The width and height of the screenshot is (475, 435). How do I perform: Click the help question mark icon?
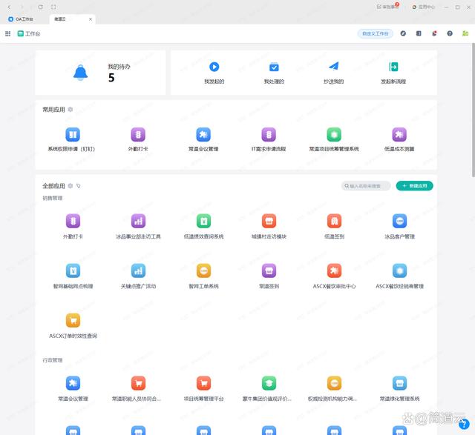click(450, 33)
